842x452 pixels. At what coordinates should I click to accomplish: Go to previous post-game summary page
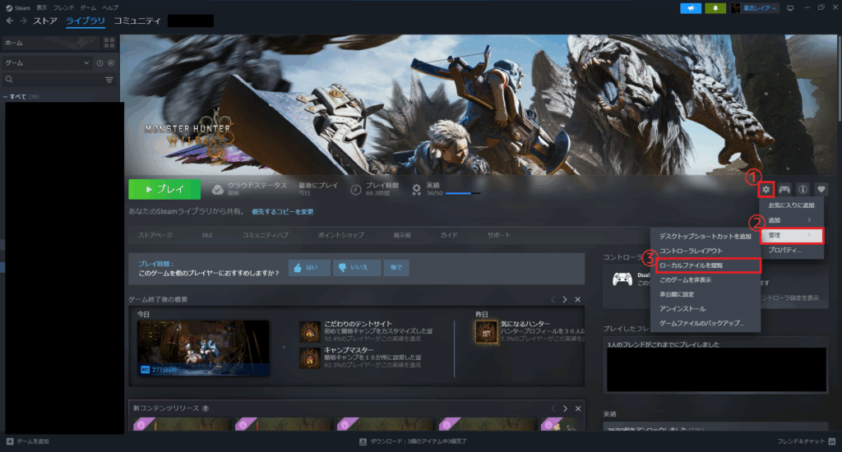(x=553, y=299)
